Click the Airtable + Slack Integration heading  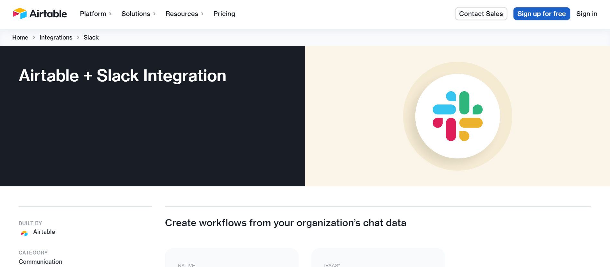tap(123, 76)
